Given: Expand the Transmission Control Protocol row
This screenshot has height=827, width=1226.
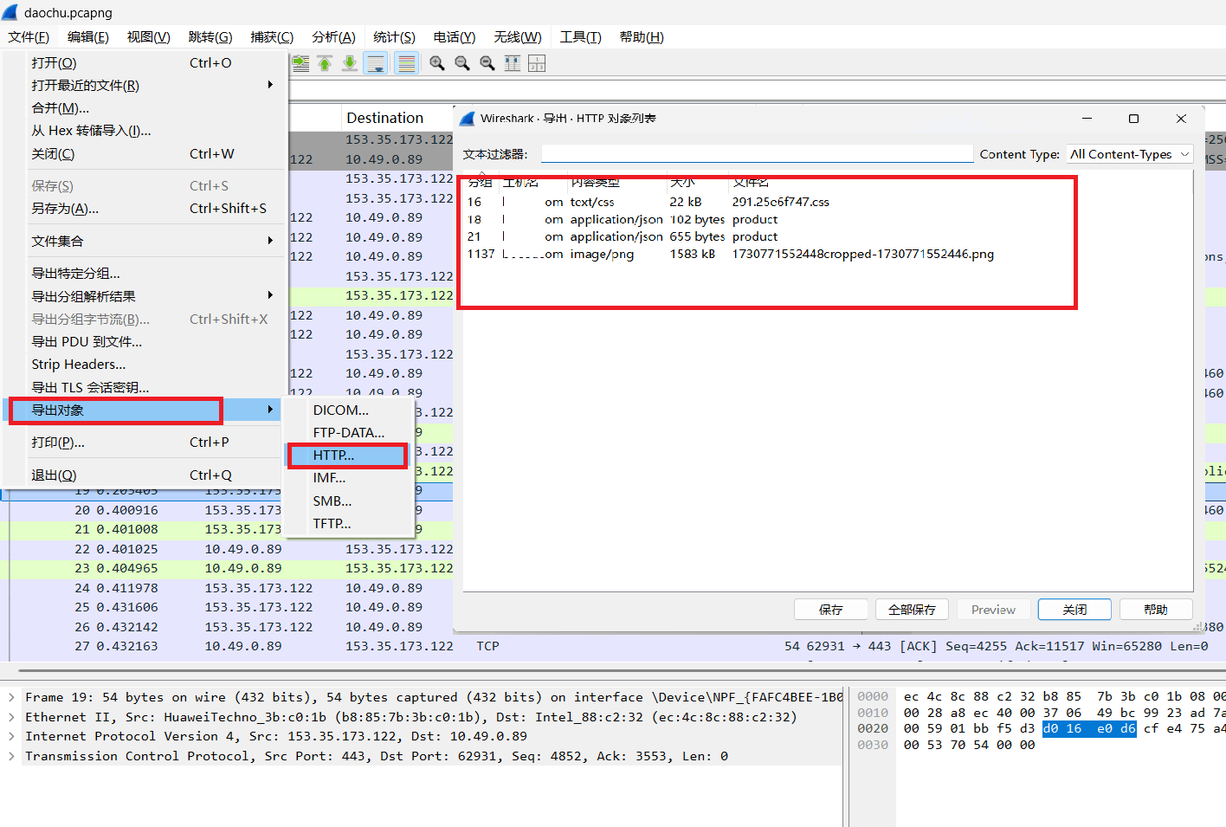Looking at the screenshot, I should coord(11,756).
